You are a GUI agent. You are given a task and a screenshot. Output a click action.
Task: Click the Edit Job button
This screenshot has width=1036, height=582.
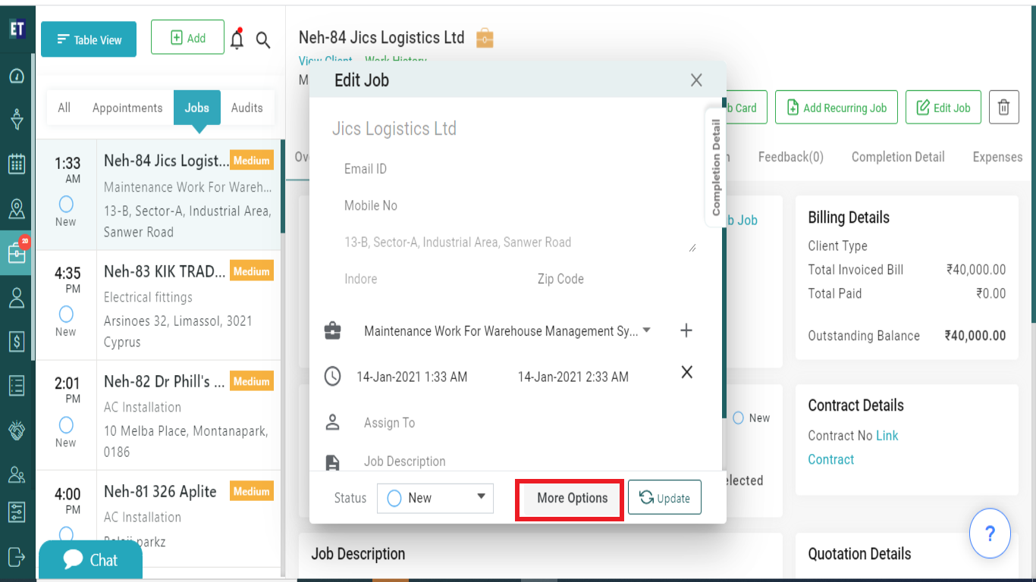click(x=943, y=108)
